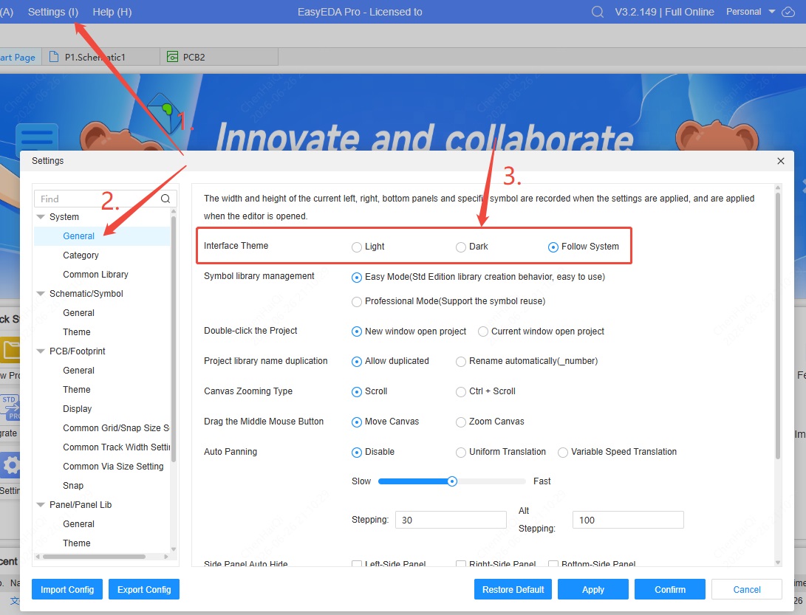This screenshot has height=615, width=806.
Task: Click the Apply button
Action: pyautogui.click(x=593, y=589)
